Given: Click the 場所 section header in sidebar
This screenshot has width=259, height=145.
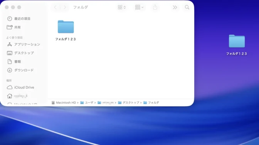Looking at the screenshot, I should pyautogui.click(x=9, y=81).
